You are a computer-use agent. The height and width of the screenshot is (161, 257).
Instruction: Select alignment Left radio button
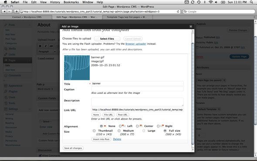point(120,126)
